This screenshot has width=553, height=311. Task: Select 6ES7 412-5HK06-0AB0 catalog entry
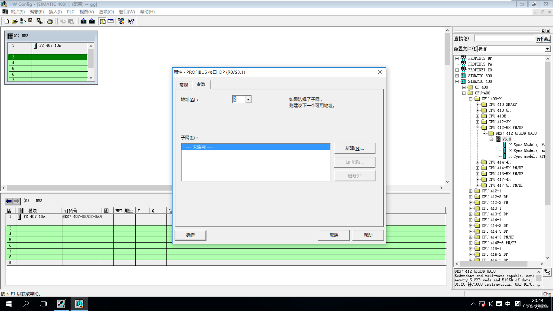tap(516, 133)
